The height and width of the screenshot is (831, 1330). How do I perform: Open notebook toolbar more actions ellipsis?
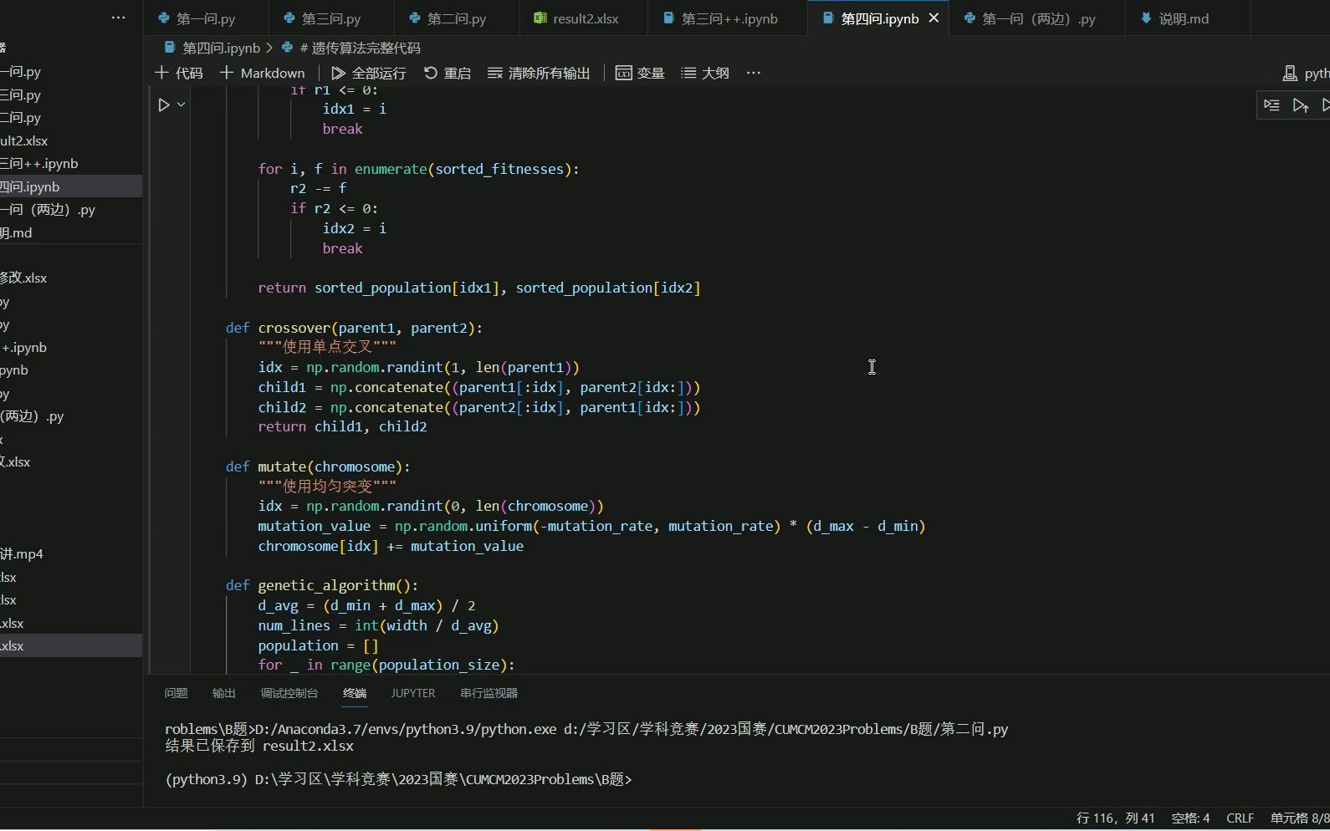(x=754, y=73)
